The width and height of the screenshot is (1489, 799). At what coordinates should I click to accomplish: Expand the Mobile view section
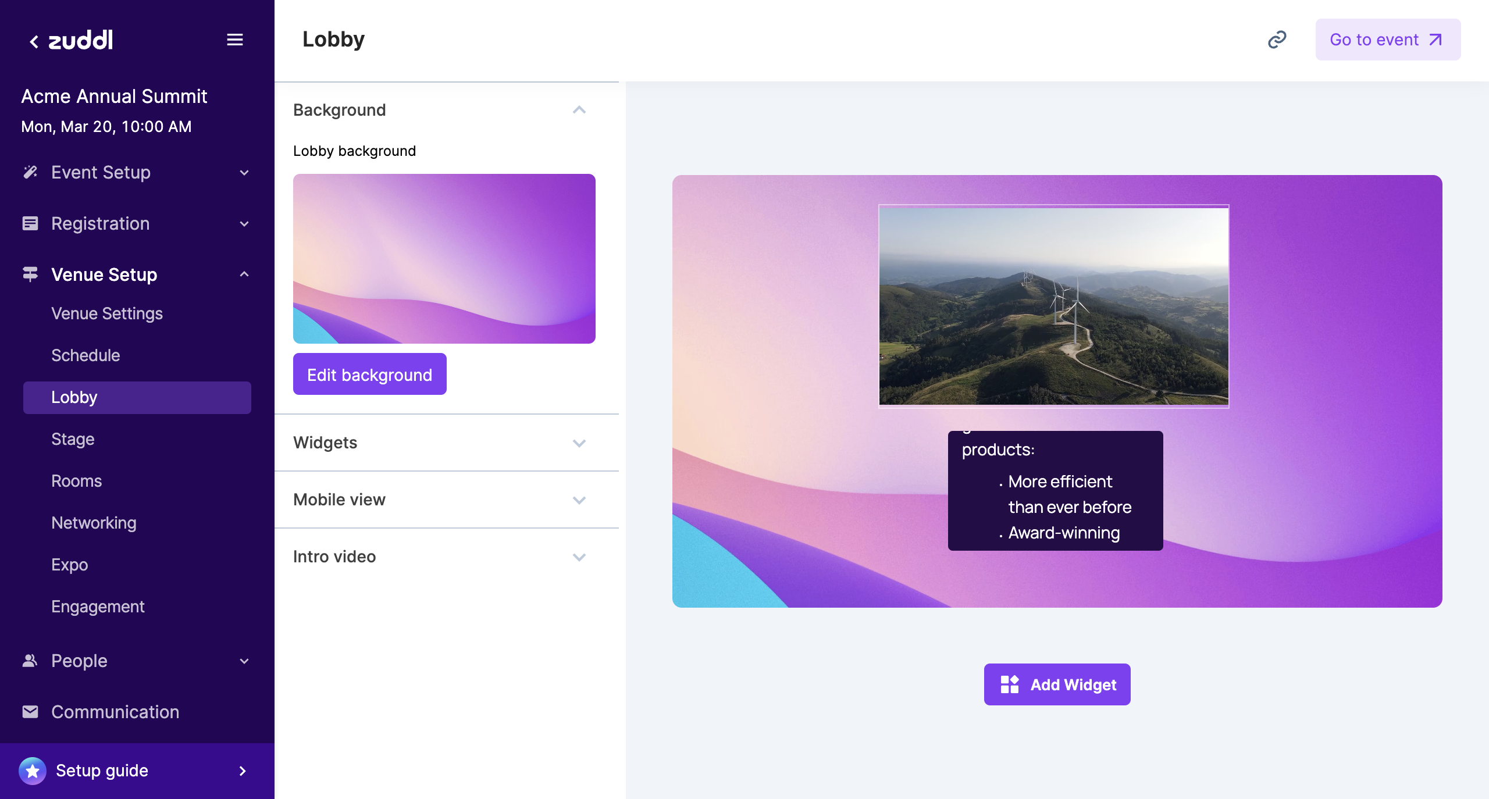(x=579, y=500)
